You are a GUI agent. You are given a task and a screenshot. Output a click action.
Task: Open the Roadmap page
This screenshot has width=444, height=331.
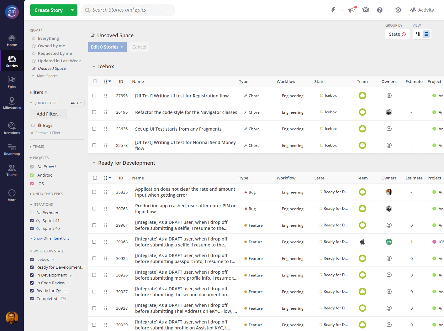[x=12, y=149]
